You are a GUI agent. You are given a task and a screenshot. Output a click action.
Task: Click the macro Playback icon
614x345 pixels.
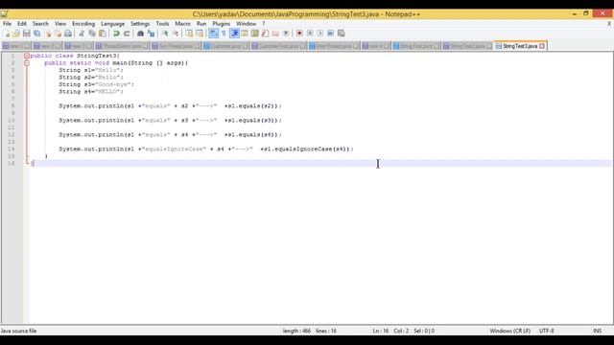tap(320, 34)
